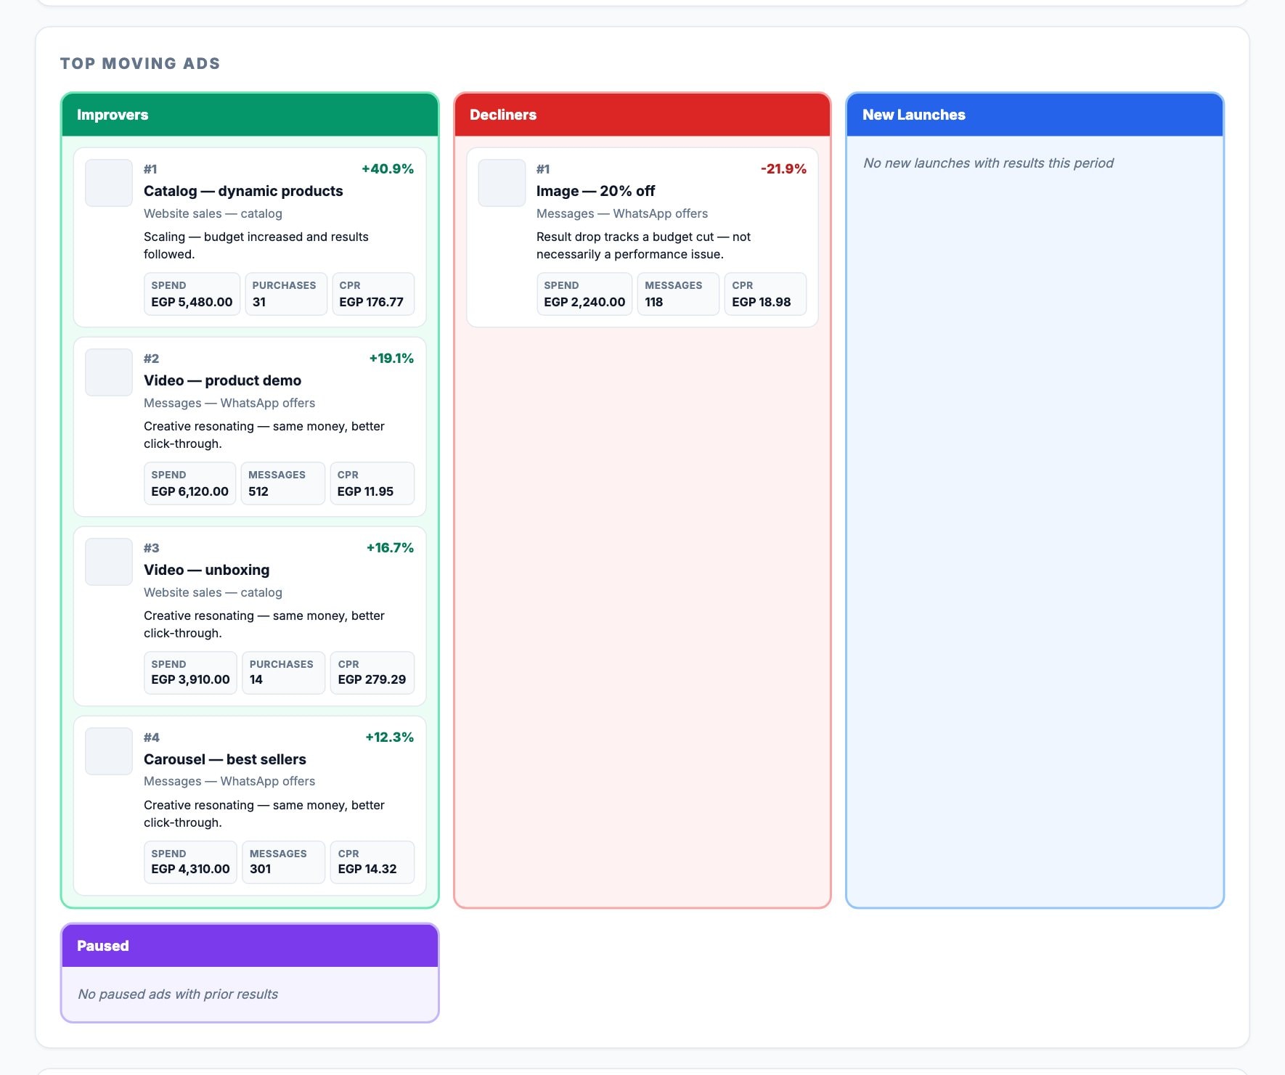1285x1075 pixels.
Task: Open thumbnail for Image — 20% off ad
Action: click(x=502, y=183)
